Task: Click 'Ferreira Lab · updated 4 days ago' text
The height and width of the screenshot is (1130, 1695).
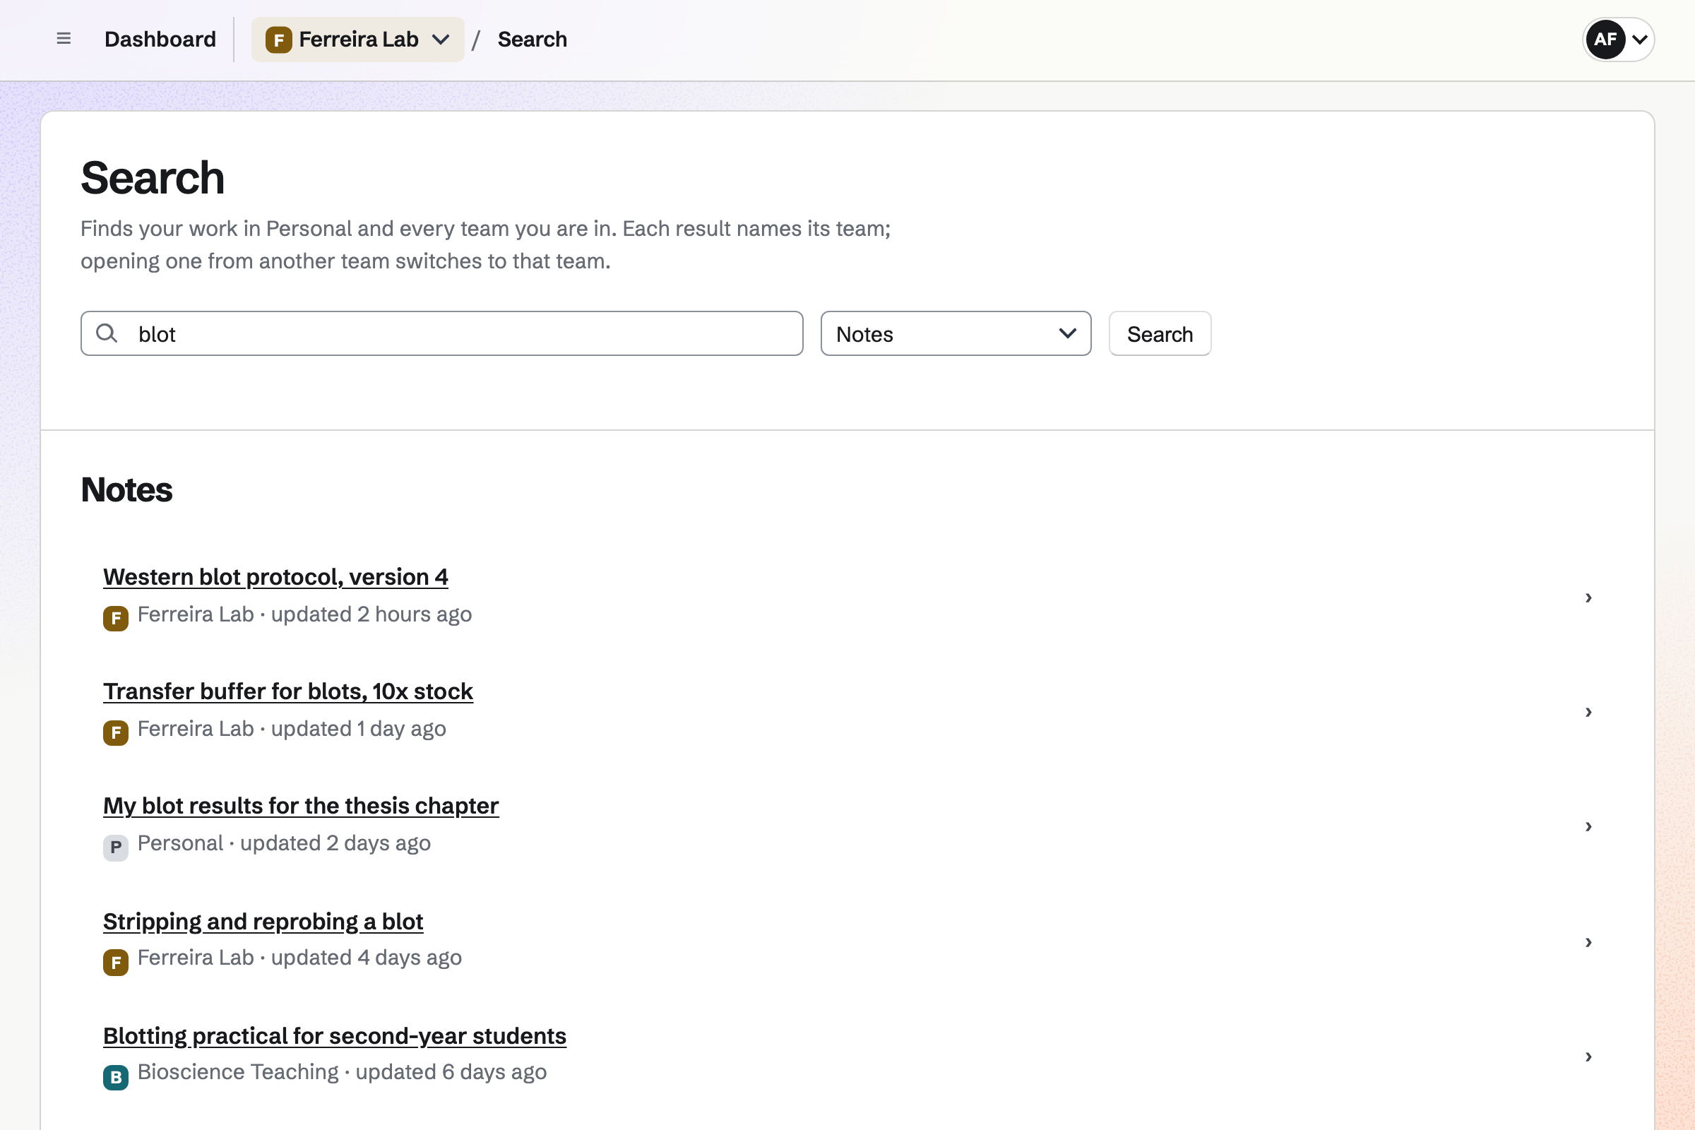Action: (299, 958)
